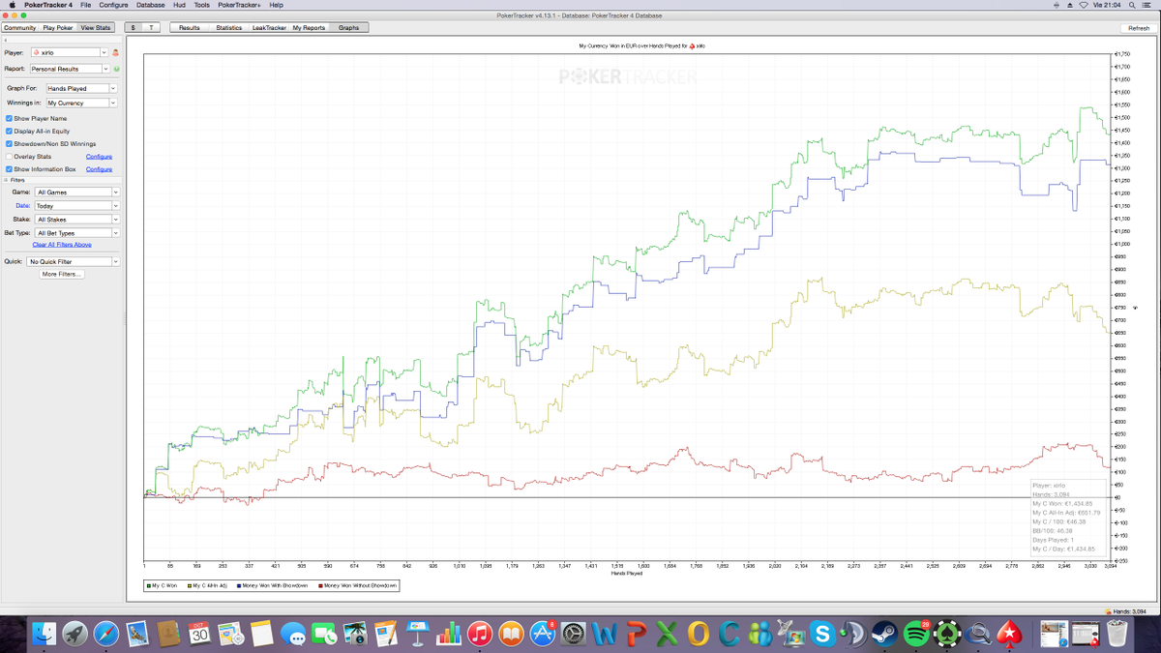Open Steam in the Dock
The width and height of the screenshot is (1161, 653).
pos(885,634)
